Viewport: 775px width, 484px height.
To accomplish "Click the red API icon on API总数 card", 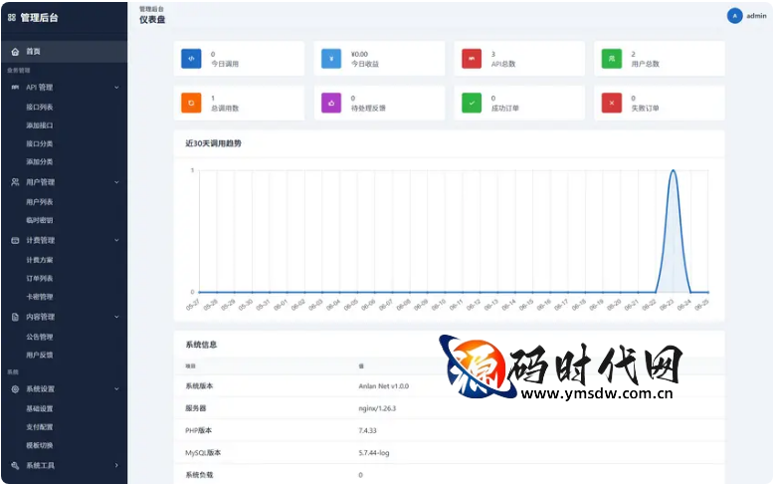I will (472, 59).
